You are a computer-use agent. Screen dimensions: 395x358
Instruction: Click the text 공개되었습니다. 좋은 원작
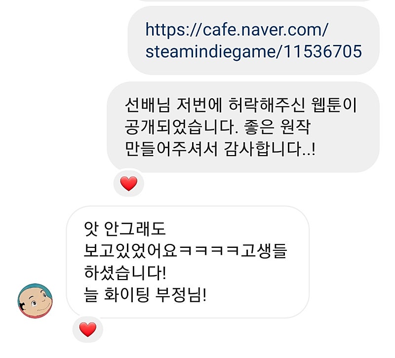click(x=218, y=127)
